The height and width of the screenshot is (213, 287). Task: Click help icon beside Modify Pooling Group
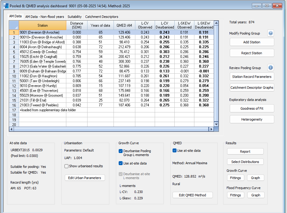[x=271, y=33]
